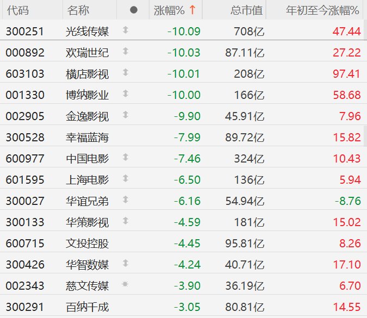Image resolution: width=367 pixels, height=318 pixels.
Task: Select stock code 300528
Action: [x=25, y=138]
